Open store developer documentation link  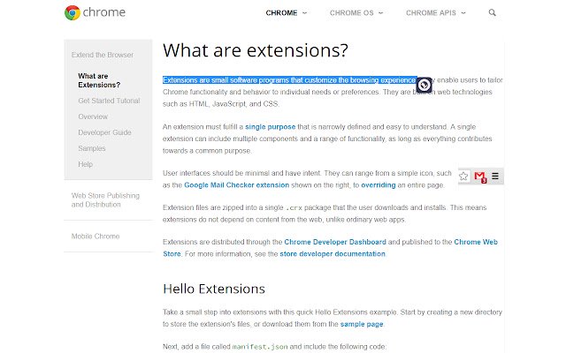click(333, 254)
